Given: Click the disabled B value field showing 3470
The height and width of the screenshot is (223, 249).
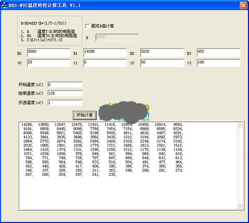Looking at the screenshot, I should 117,37.
